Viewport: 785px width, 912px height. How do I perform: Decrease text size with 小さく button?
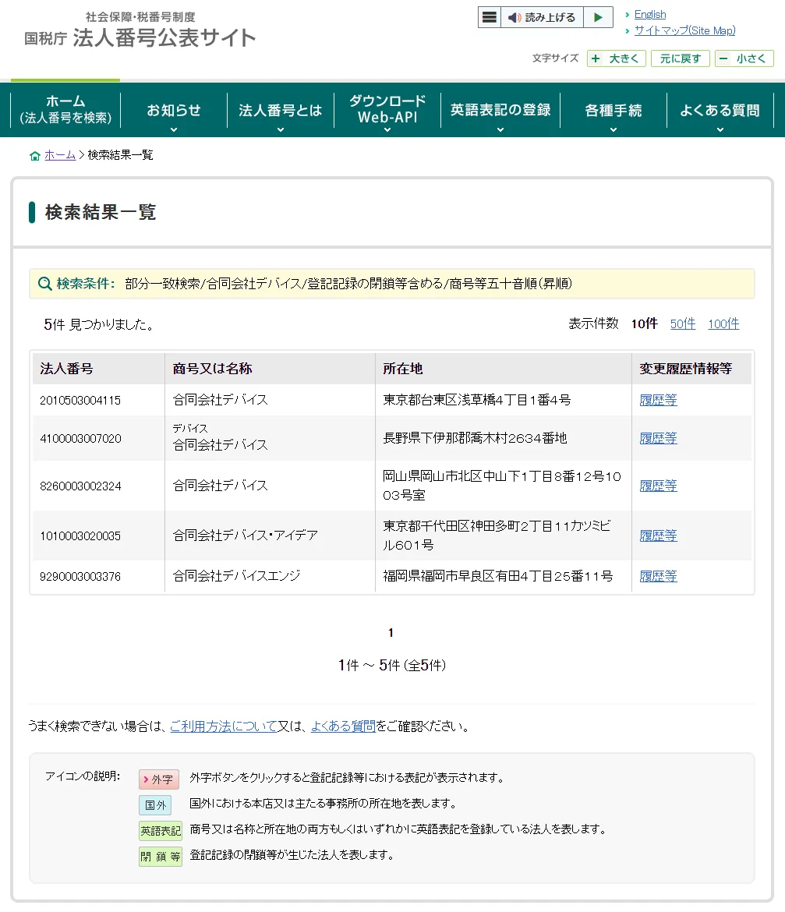pyautogui.click(x=744, y=58)
